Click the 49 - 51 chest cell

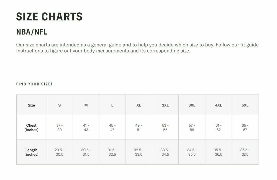[x=138, y=127]
